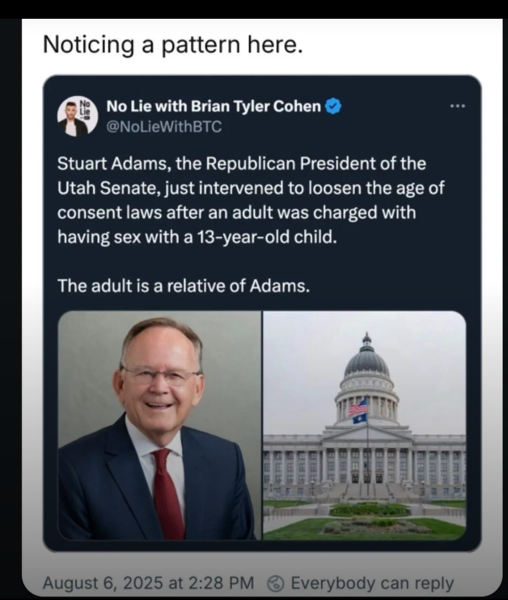
Task: Click the American flag in capitol photo
Action: pos(358,407)
